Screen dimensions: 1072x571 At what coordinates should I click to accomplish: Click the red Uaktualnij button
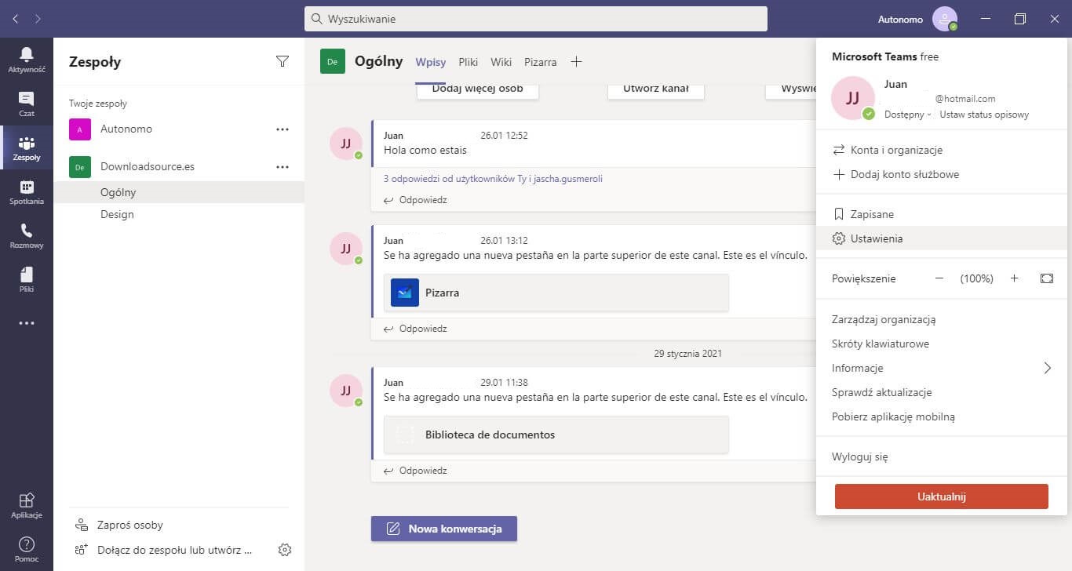coord(942,496)
